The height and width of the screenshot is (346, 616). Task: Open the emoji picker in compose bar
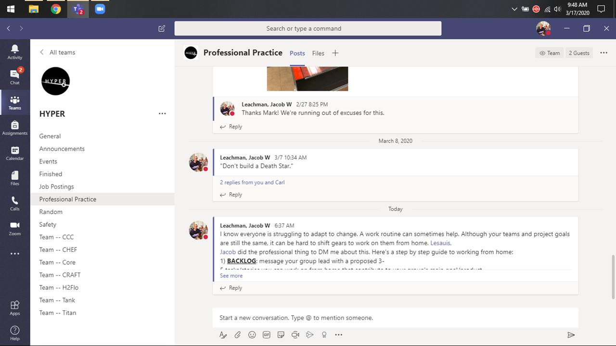pos(252,335)
